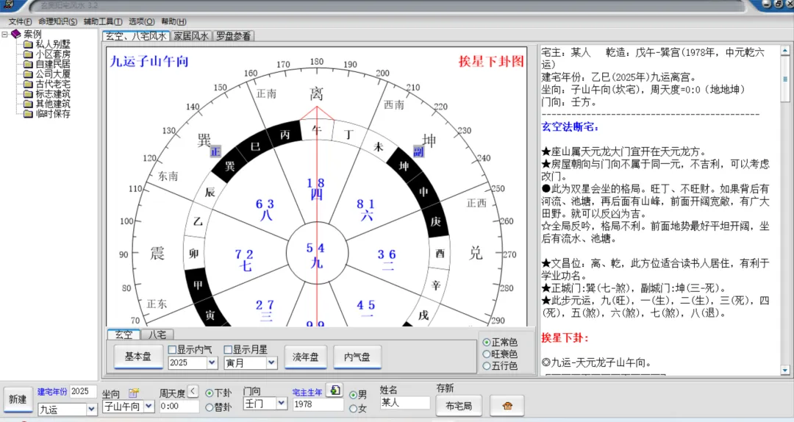This screenshot has height=422, width=794.
Task: Click the 副 marker beside 坤
Action: point(419,151)
